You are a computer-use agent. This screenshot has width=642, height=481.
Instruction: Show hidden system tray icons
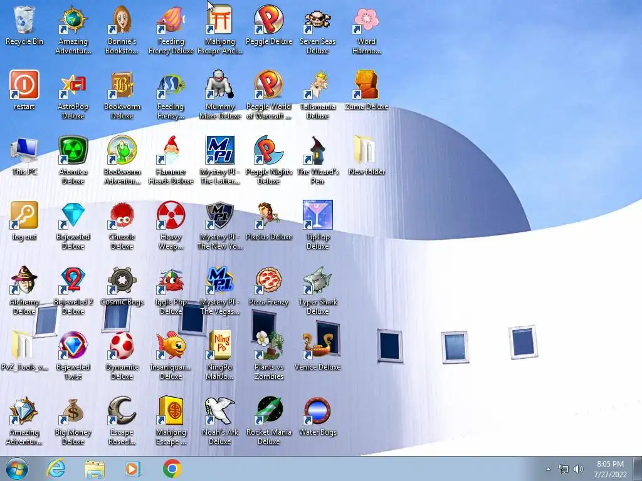coord(548,469)
